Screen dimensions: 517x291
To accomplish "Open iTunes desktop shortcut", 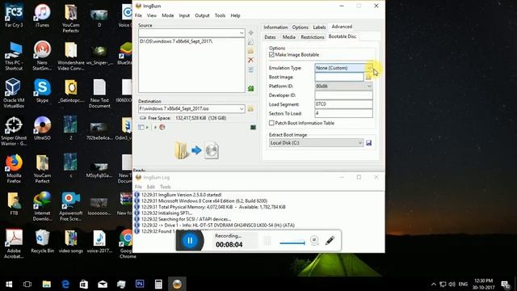I will (x=42, y=15).
